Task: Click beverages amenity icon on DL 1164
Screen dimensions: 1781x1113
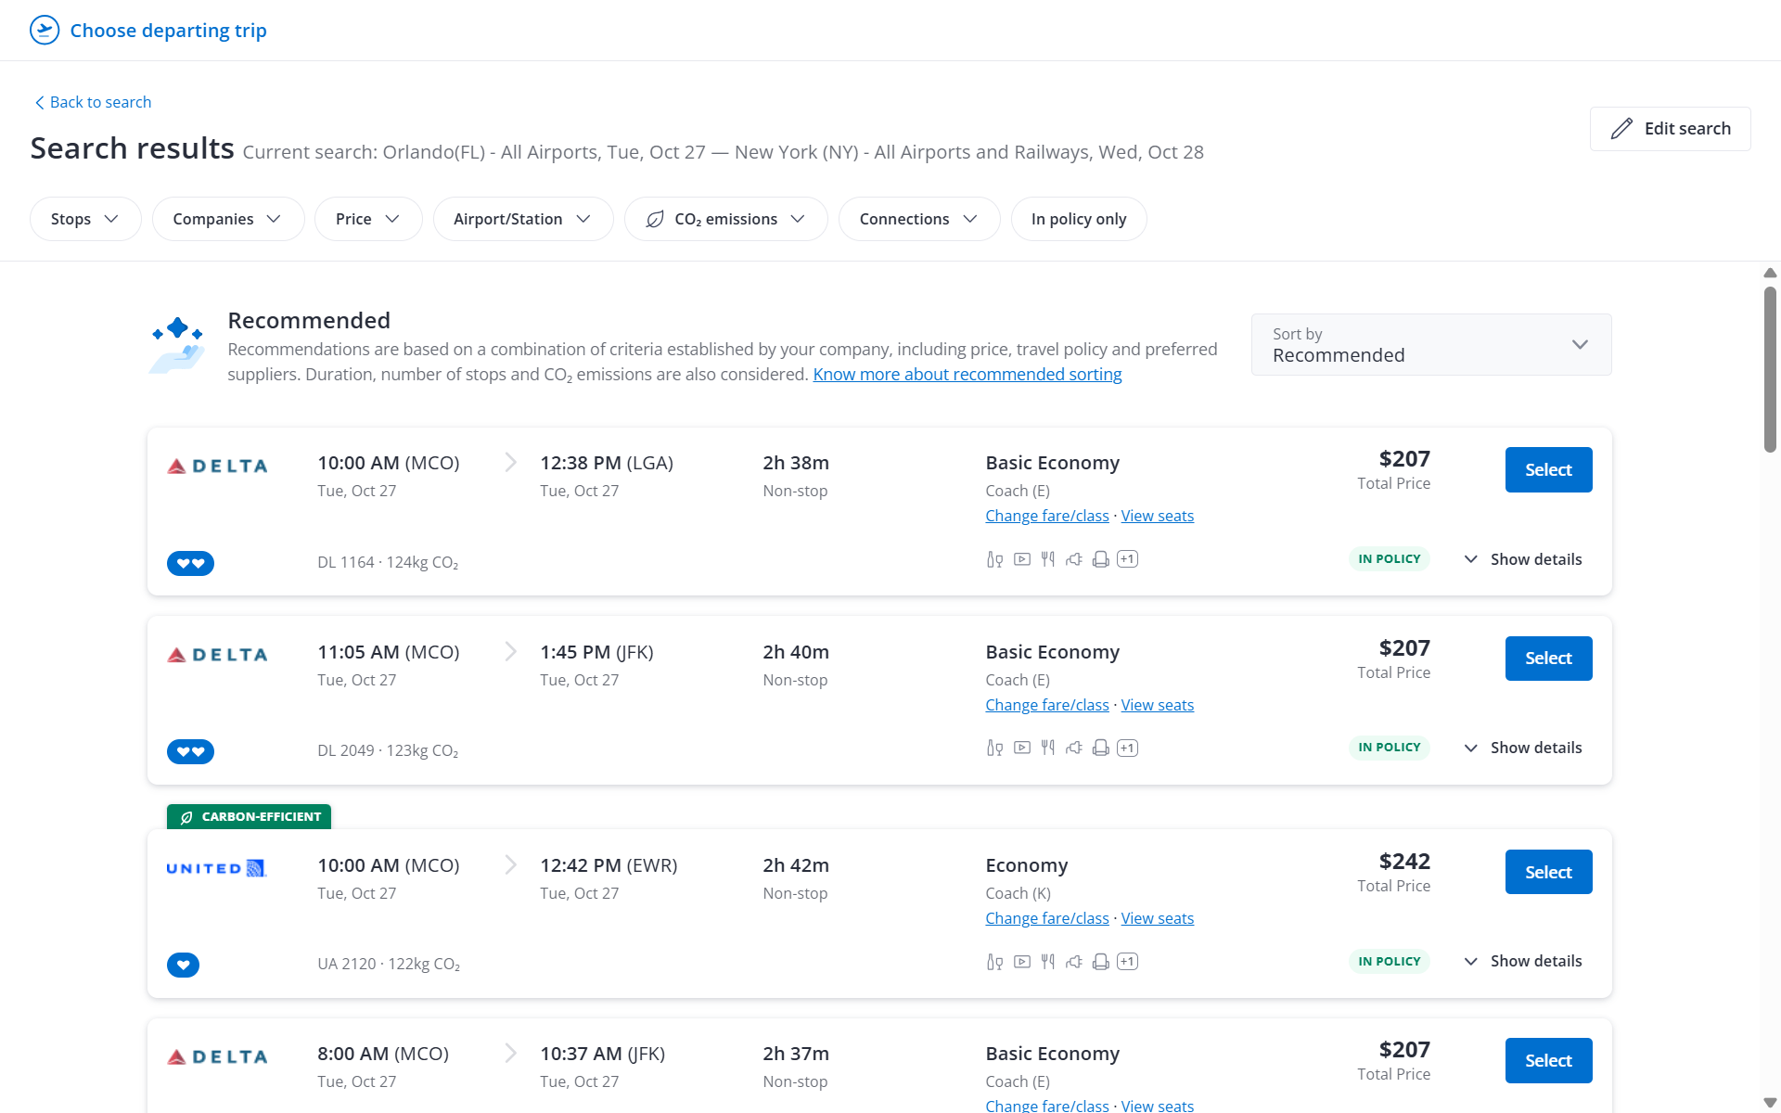Action: coord(994,559)
